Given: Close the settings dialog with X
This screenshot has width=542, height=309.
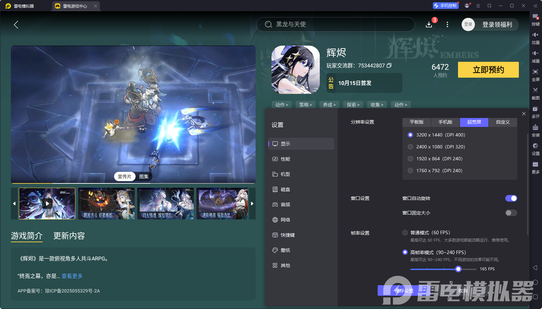Looking at the screenshot, I should coord(524,114).
